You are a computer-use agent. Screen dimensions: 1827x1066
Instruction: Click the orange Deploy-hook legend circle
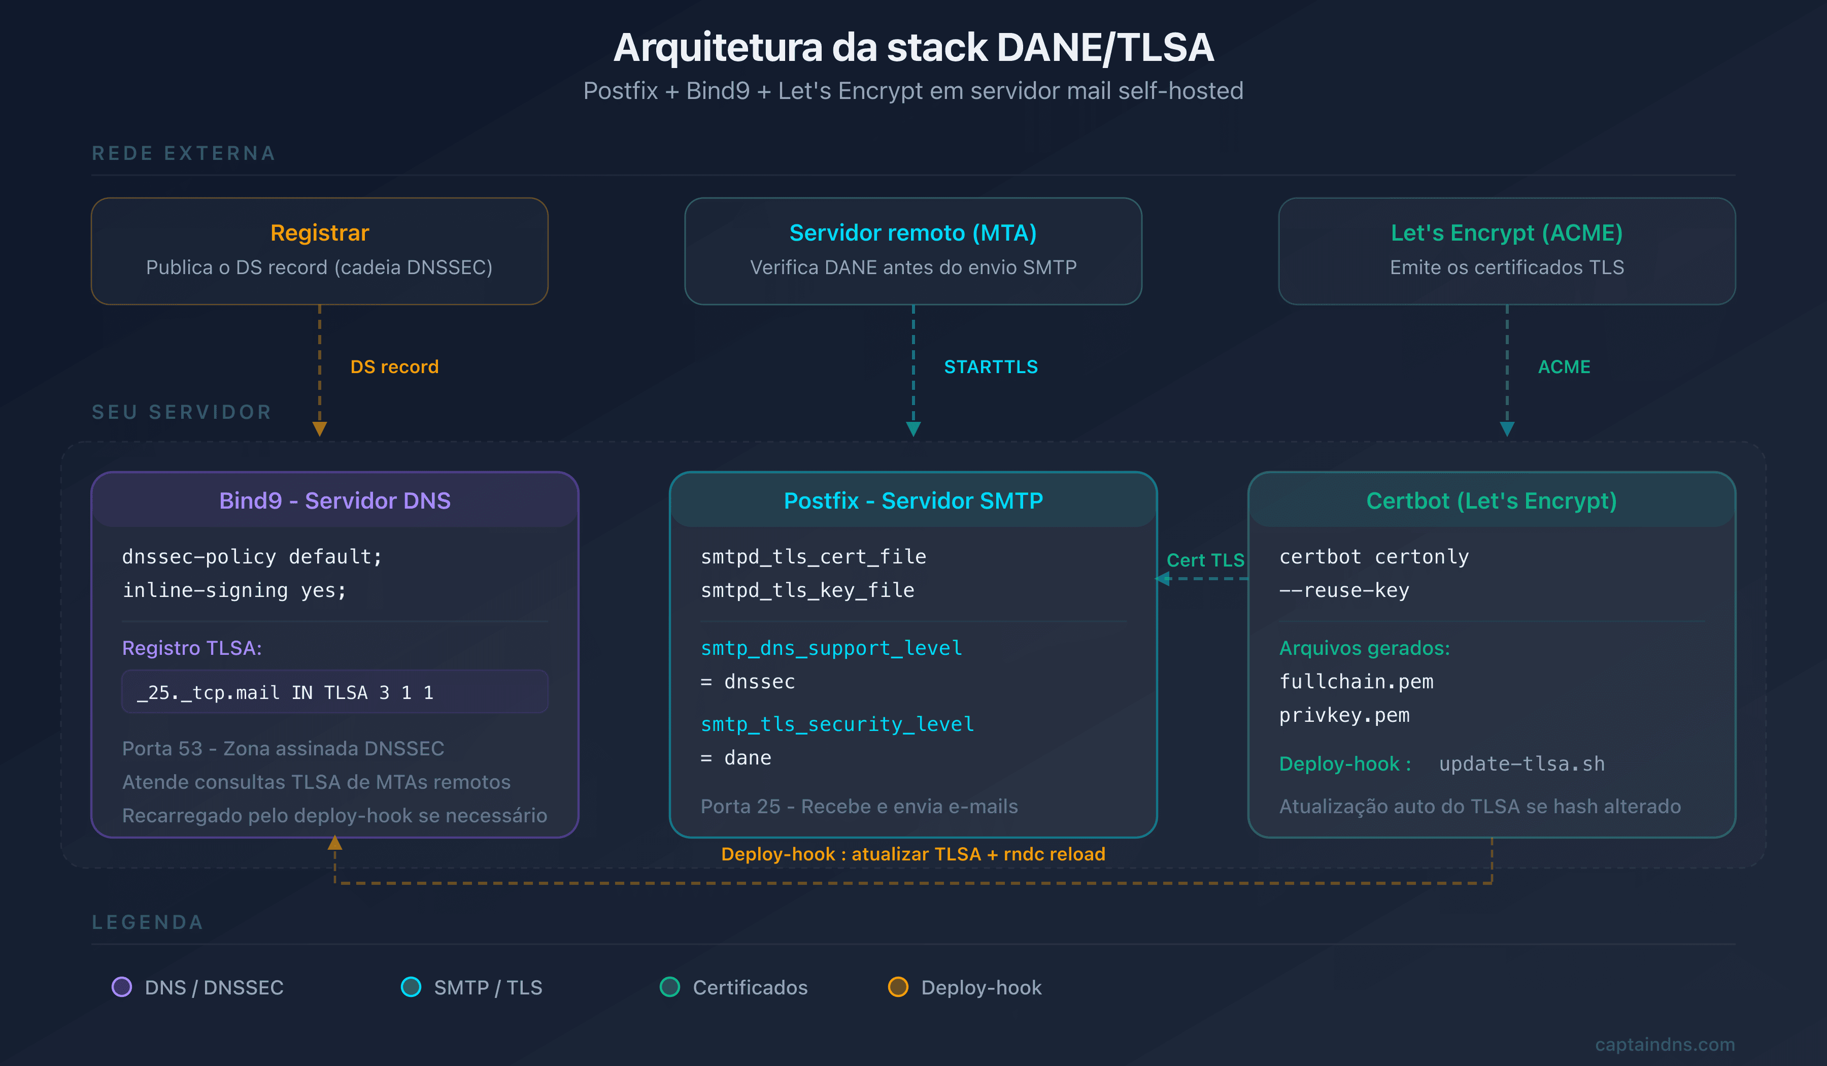click(x=898, y=987)
